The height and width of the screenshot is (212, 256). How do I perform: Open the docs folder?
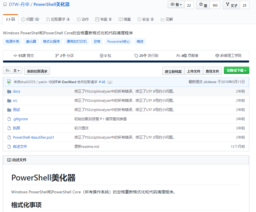coord(16,91)
